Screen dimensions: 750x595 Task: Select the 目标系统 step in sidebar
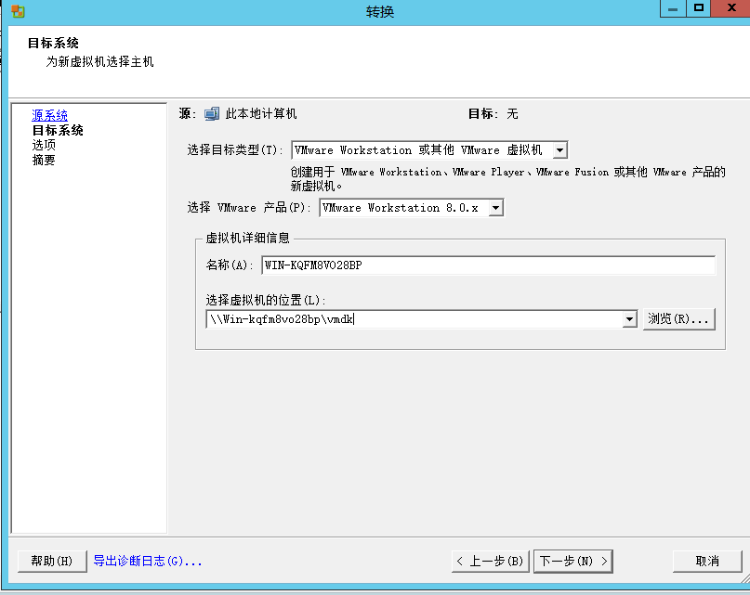point(58,130)
